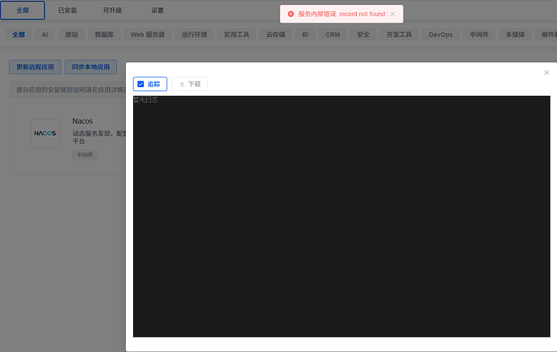Filter apps by 数据库 category
The height and width of the screenshot is (352, 557).
[x=104, y=35]
